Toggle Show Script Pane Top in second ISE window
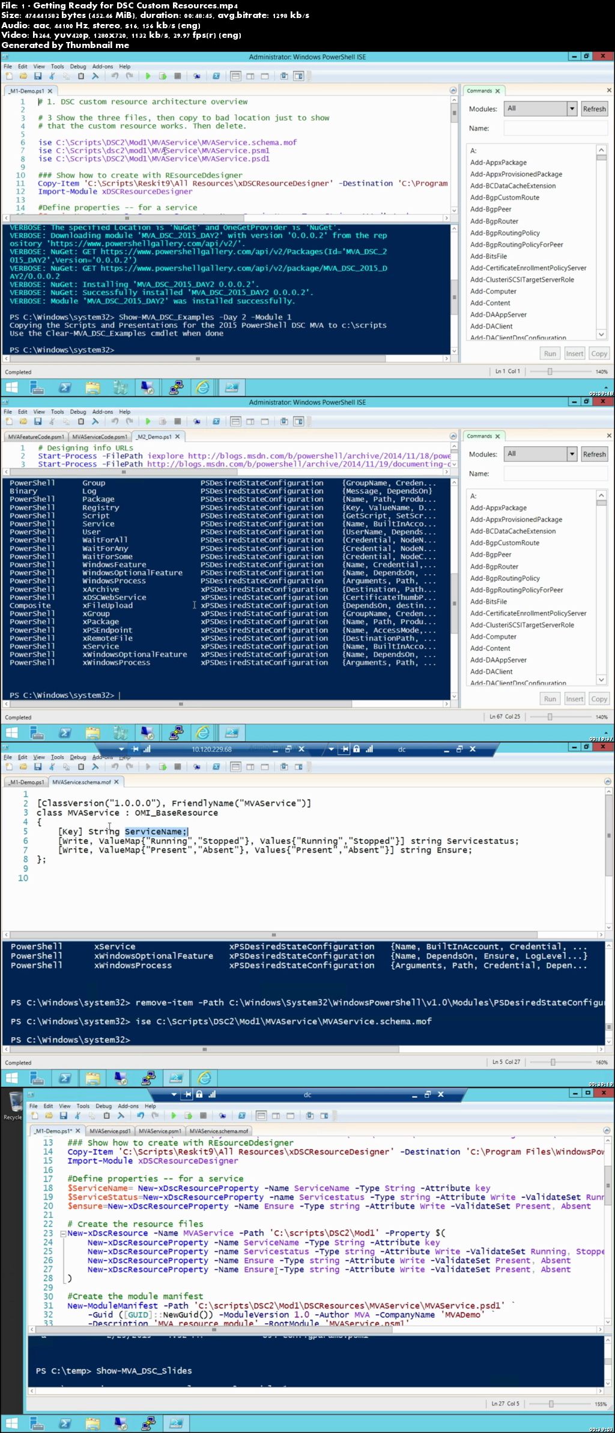The image size is (615, 1433). coord(236,422)
